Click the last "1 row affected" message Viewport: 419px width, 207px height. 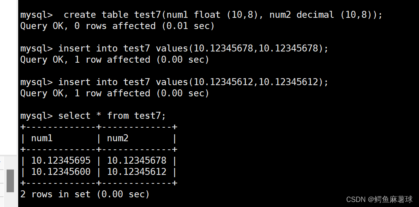pyautogui.click(x=115, y=94)
